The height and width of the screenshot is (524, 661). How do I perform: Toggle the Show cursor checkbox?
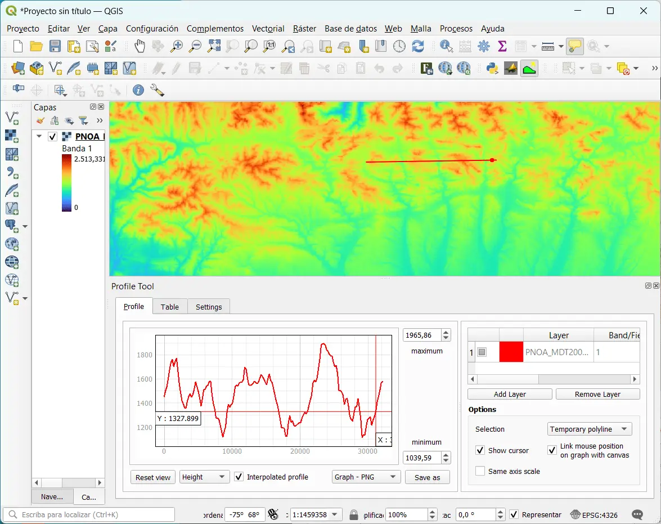tap(480, 450)
